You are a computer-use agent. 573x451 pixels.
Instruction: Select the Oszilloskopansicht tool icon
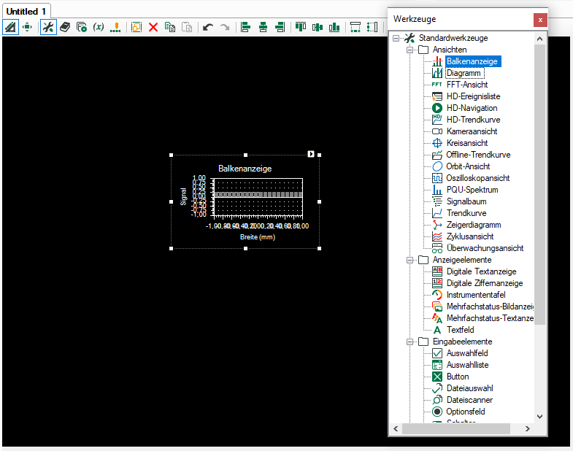[437, 178]
